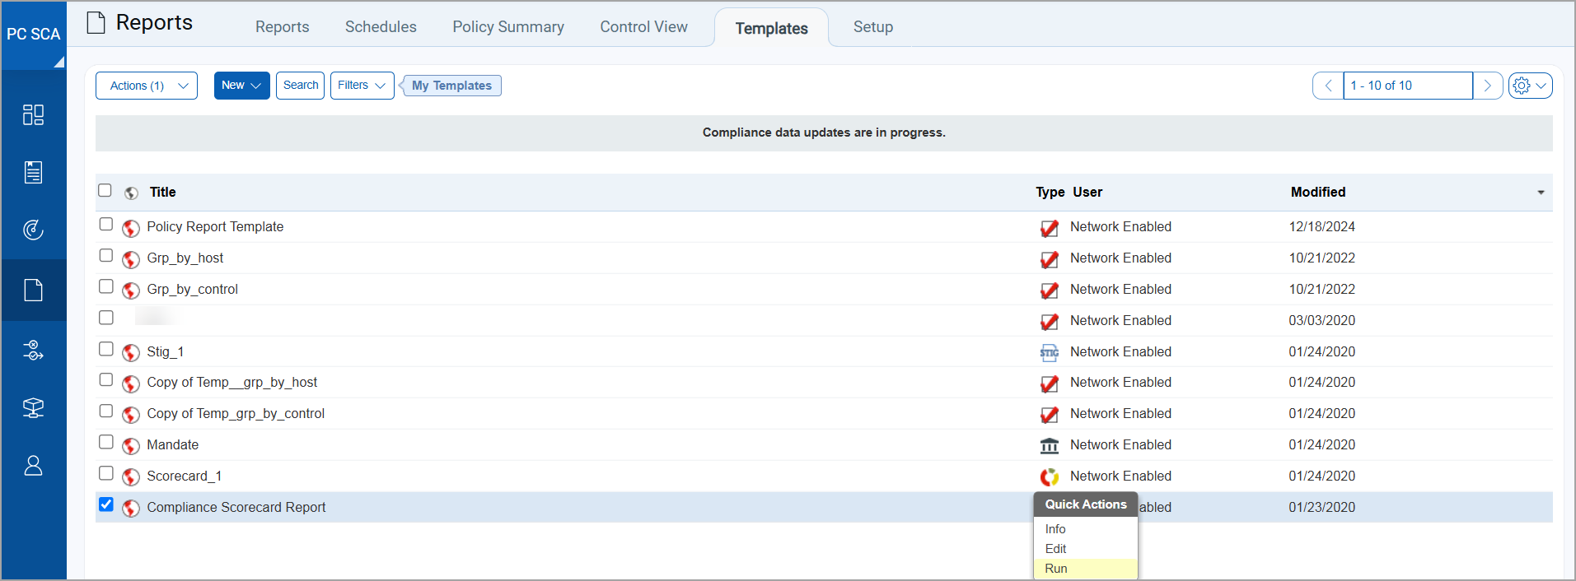Viewport: 1576px width, 581px height.
Task: Open the Exceptions icon in the sidebar
Action: 33,351
